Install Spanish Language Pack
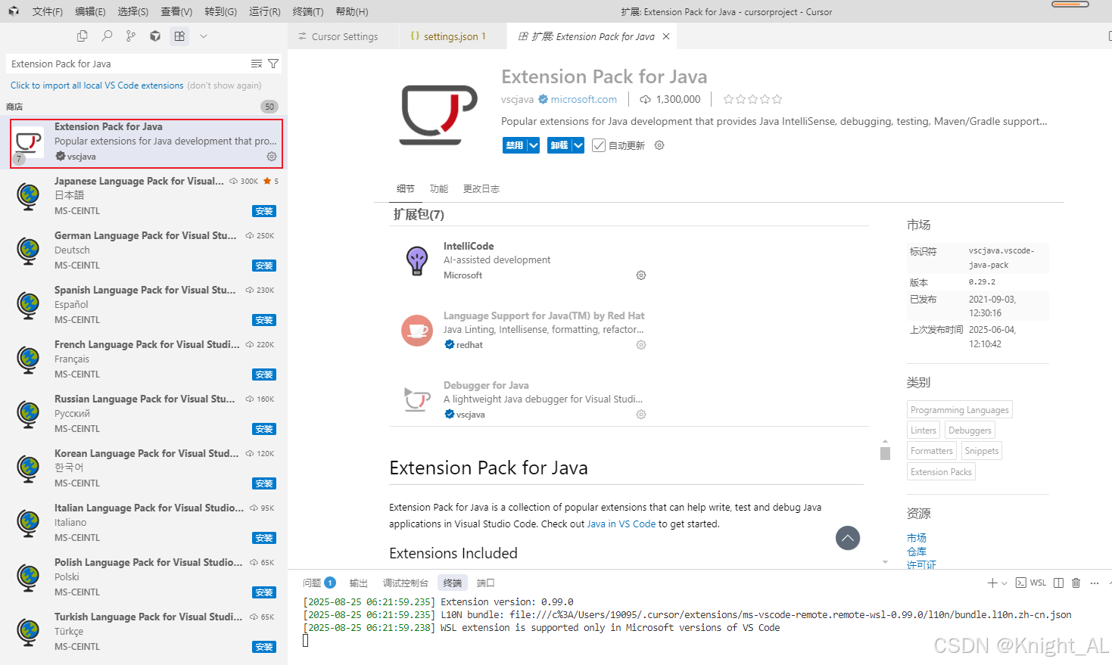Viewport: 1112px width, 665px height. pos(264,320)
